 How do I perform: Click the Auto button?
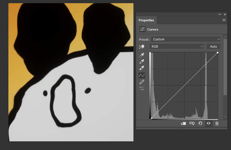click(x=213, y=46)
